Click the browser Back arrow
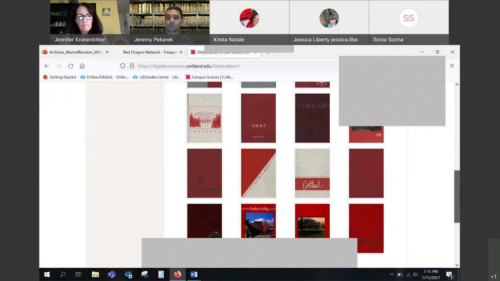This screenshot has width=500, height=281. click(x=47, y=66)
